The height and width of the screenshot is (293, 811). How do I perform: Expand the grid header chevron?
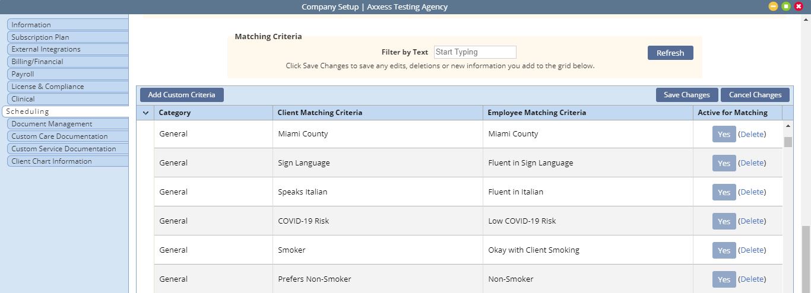coord(145,113)
